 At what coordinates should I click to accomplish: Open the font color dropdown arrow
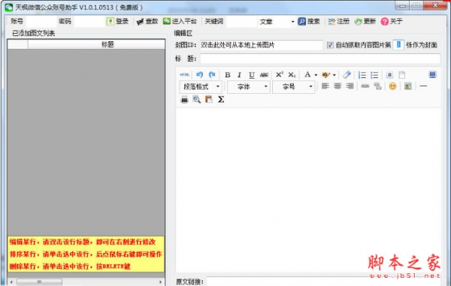click(x=316, y=75)
